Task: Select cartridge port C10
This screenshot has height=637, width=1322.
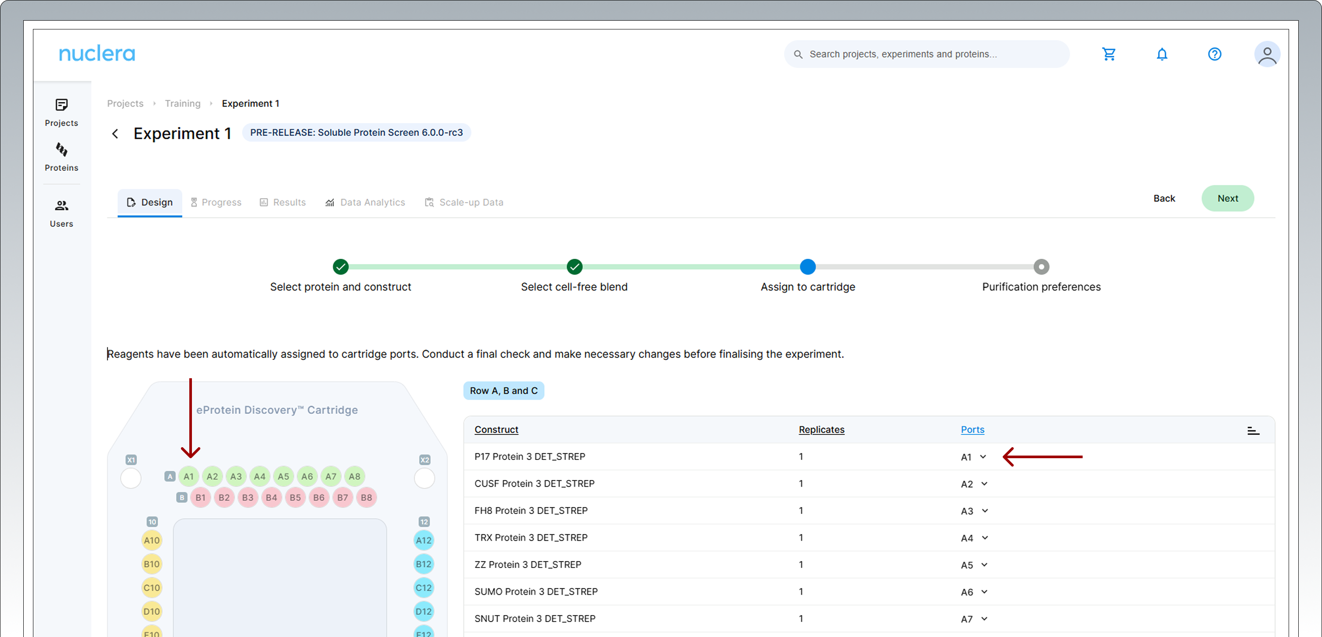Action: click(x=152, y=588)
